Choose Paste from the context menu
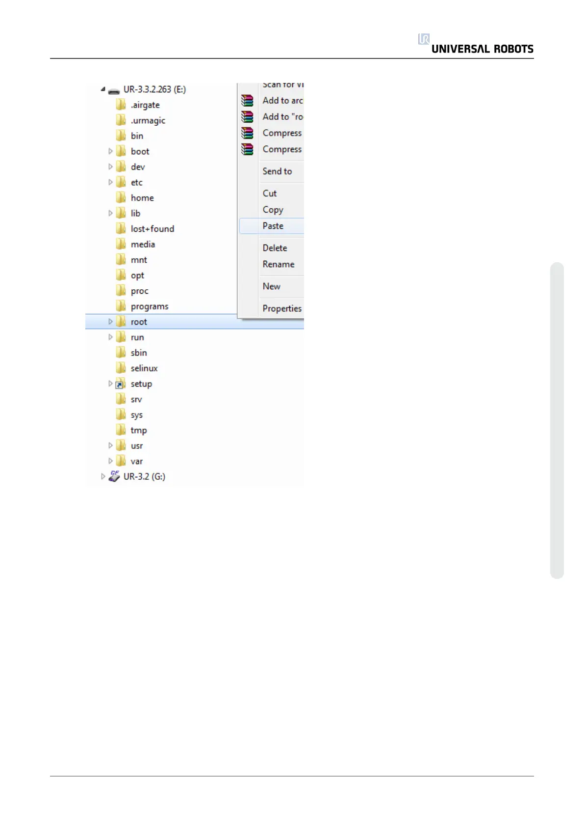Screen dimensions: 584x827 click(272, 226)
